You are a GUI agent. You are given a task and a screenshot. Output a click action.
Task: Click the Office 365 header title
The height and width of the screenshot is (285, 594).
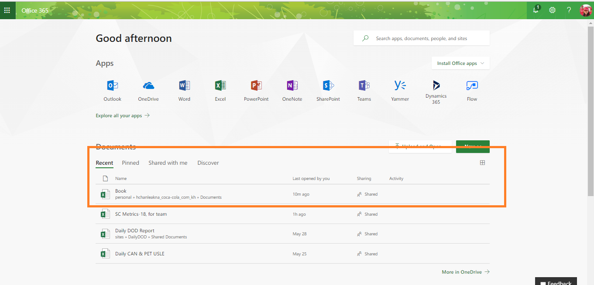click(35, 10)
